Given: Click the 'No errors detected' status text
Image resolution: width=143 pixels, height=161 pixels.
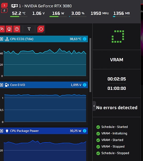Looking at the screenshot, I should [x=117, y=108].
